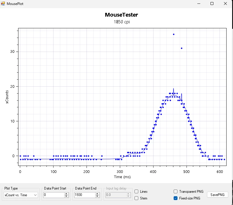Maximize the MousePlot window
233x205 pixels.
coord(212,3)
